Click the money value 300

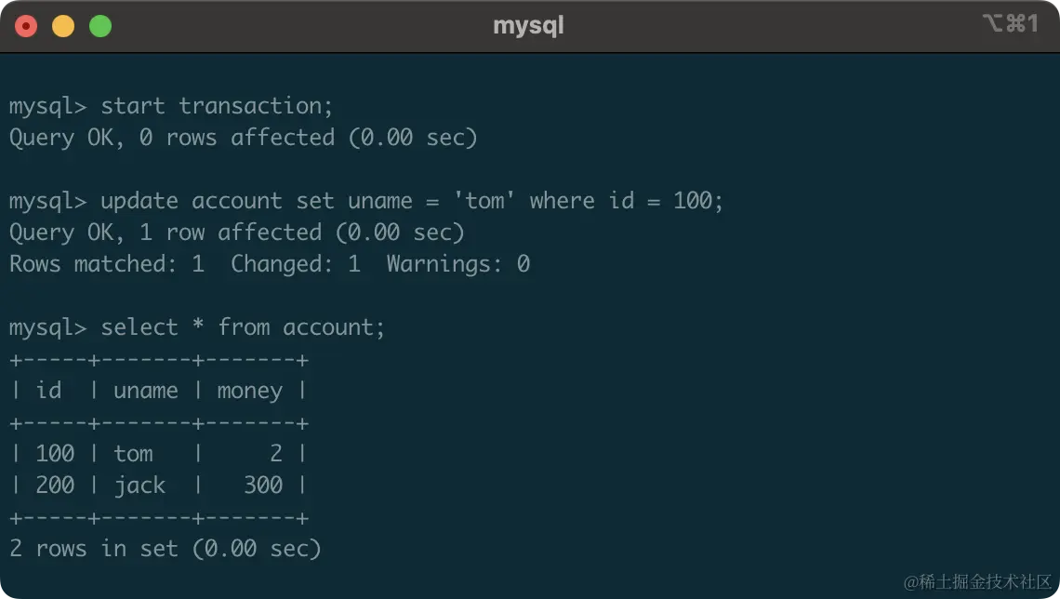[x=263, y=486]
